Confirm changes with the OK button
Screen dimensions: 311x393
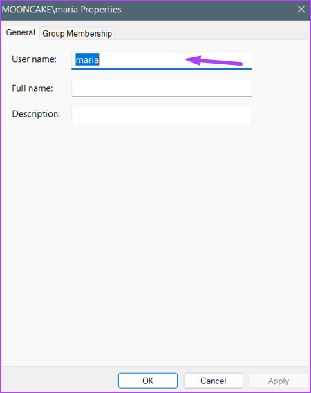148,381
